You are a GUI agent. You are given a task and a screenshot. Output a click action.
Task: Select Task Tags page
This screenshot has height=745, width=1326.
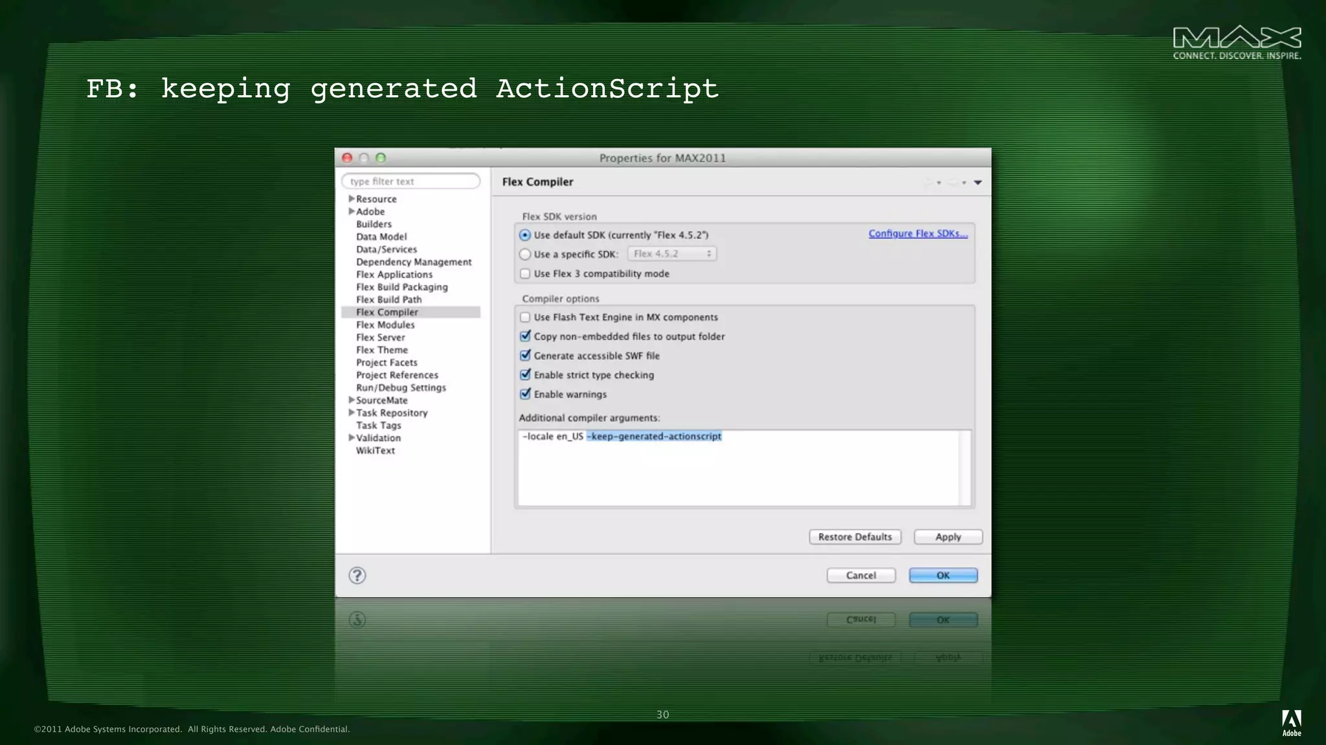coord(379,426)
